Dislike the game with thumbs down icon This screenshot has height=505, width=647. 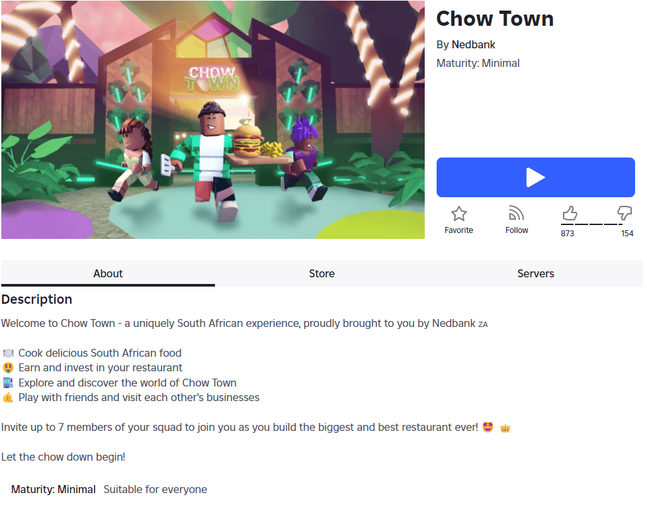tap(625, 213)
